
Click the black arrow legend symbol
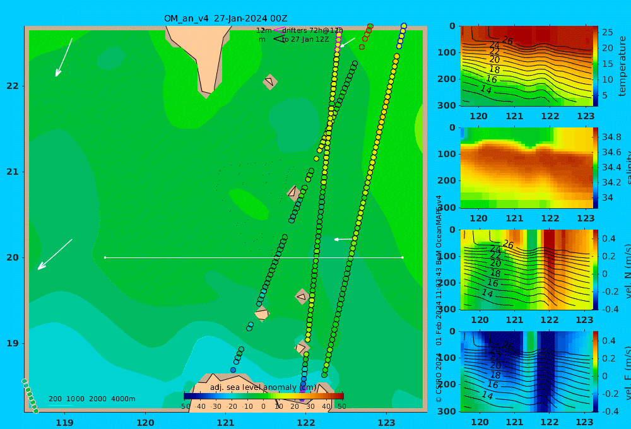(x=279, y=39)
